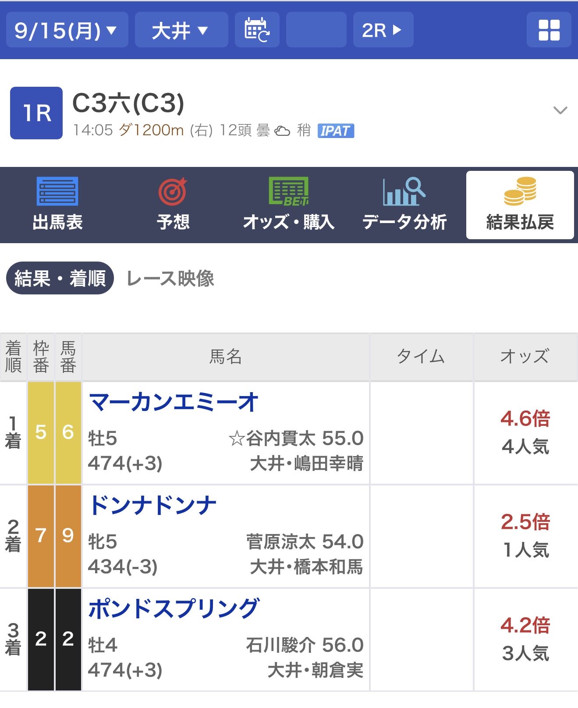Select the 結果・着順 pill toggle
The width and height of the screenshot is (578, 708).
point(60,278)
